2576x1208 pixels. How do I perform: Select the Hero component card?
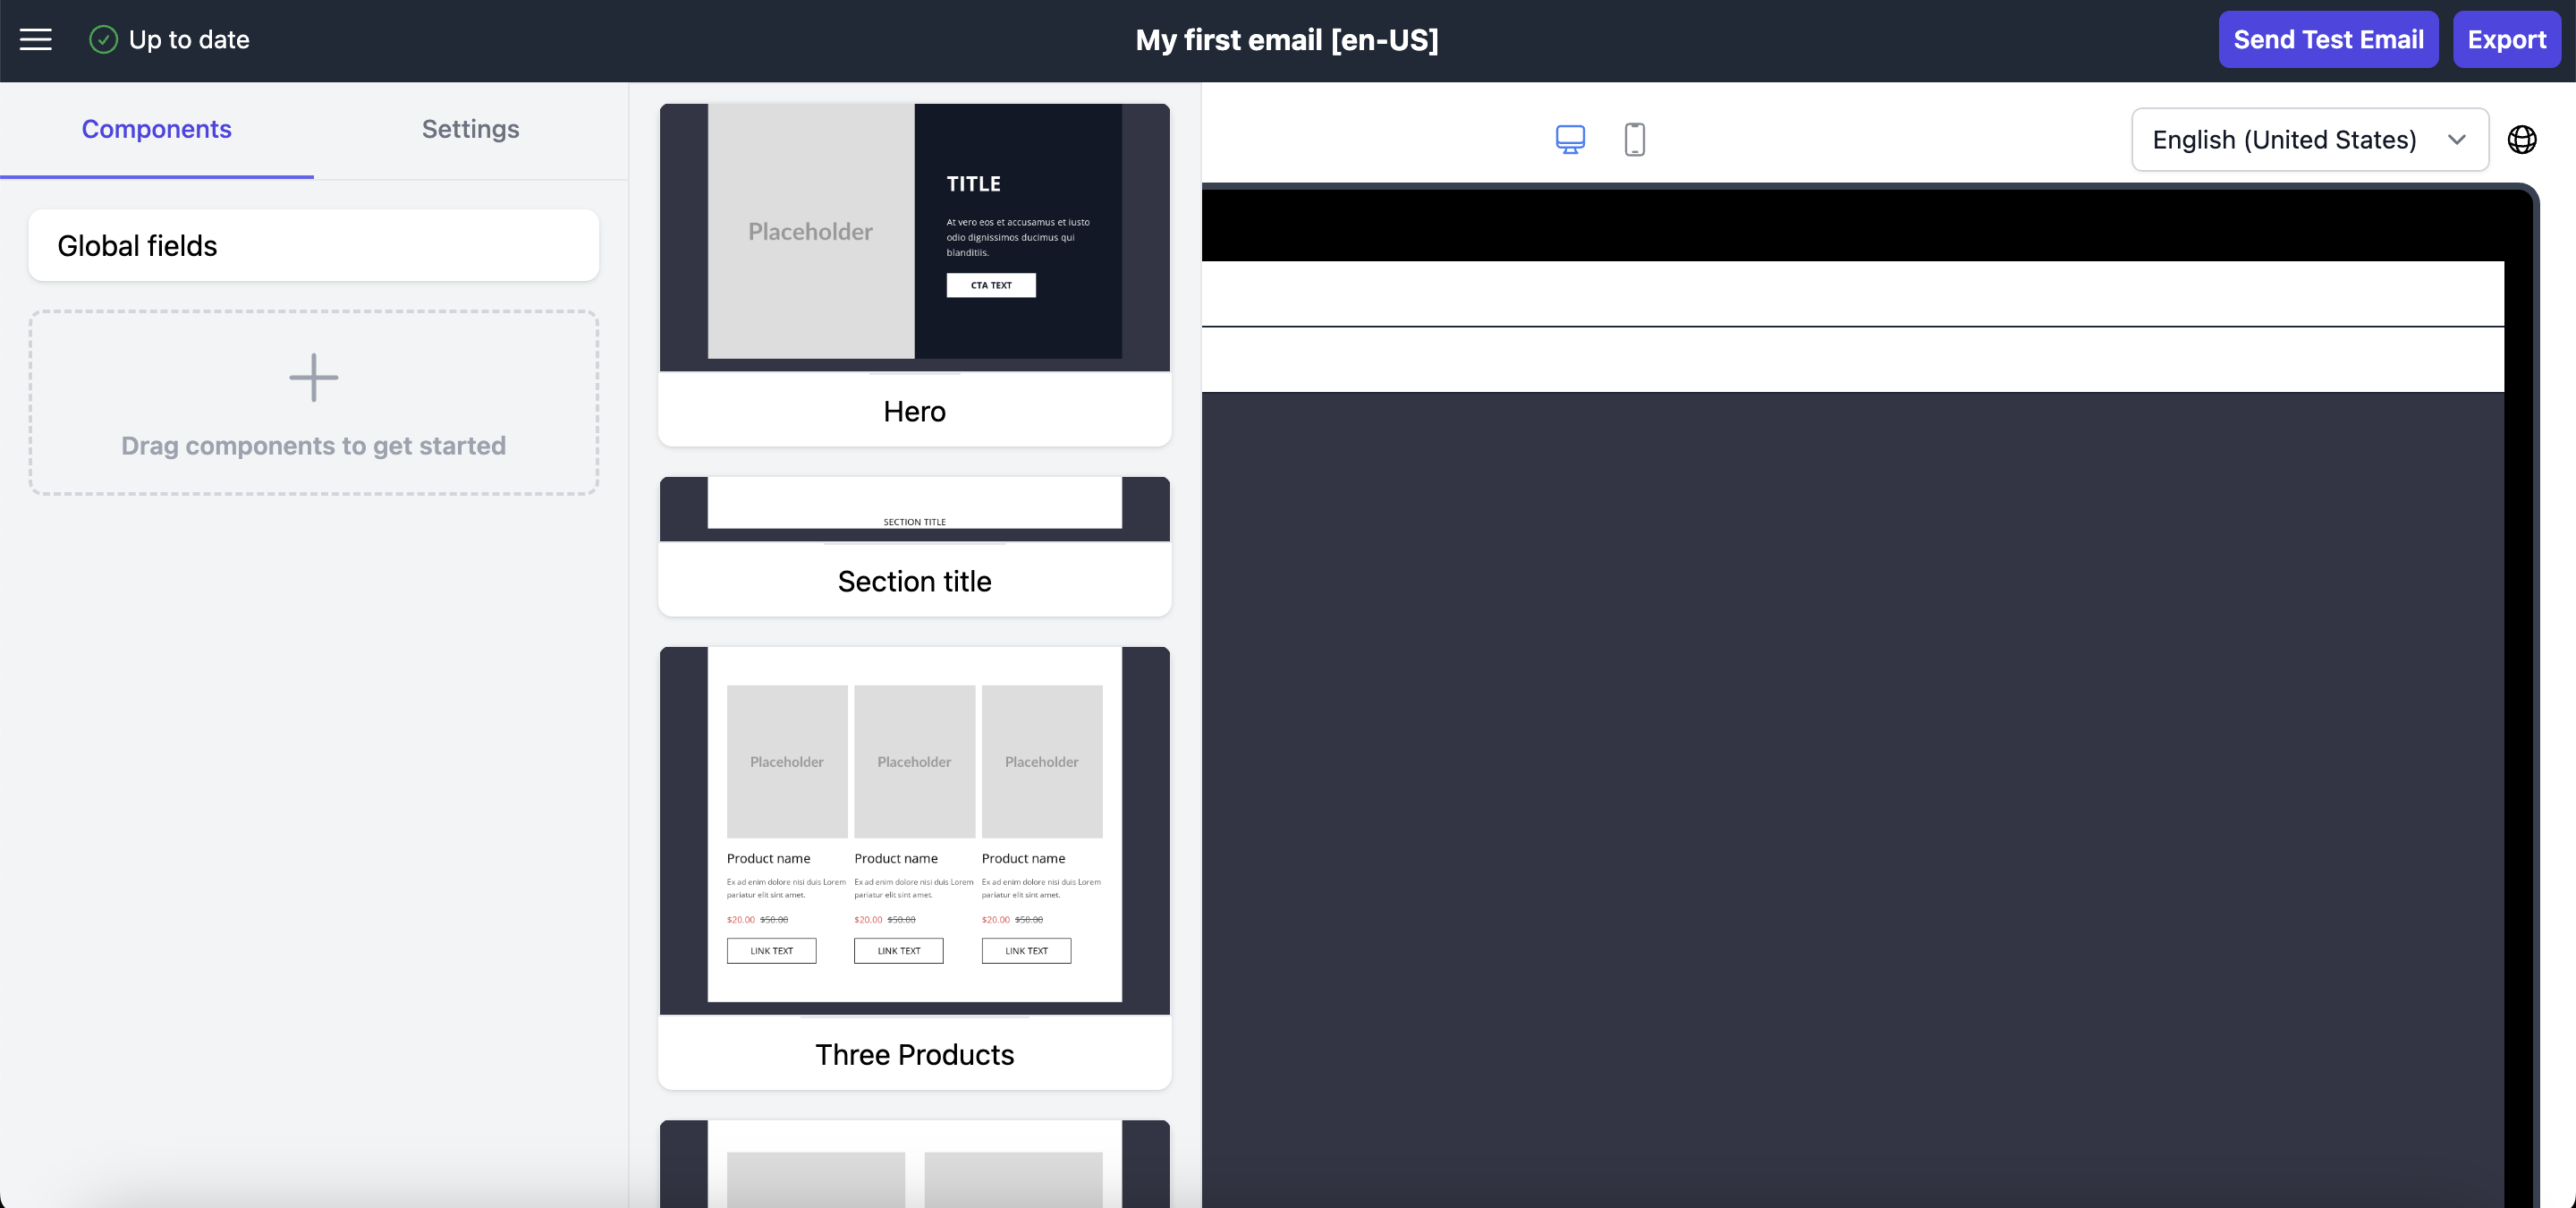pos(914,275)
